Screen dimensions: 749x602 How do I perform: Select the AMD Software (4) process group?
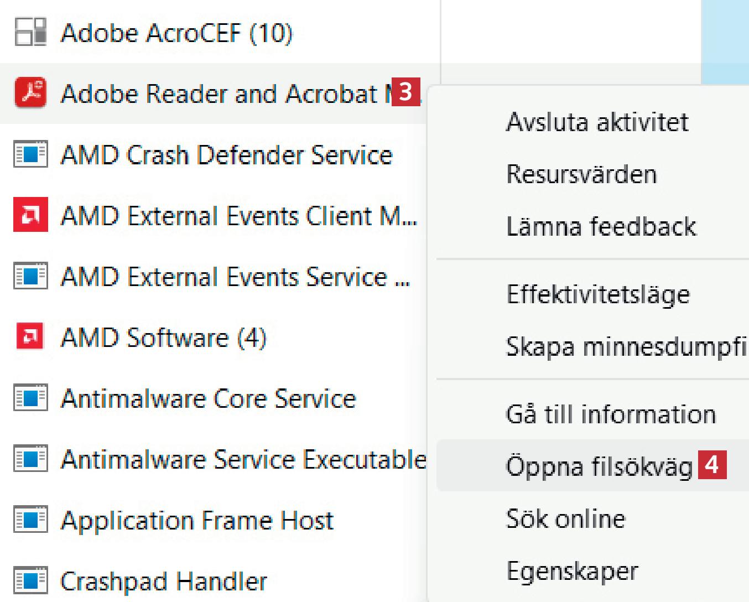[164, 337]
